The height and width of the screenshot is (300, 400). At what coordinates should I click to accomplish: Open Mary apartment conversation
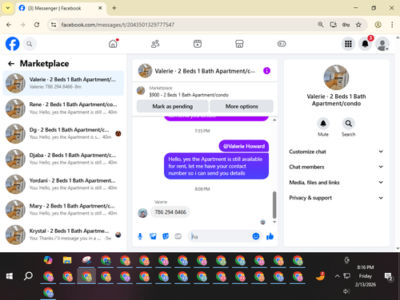[63, 209]
